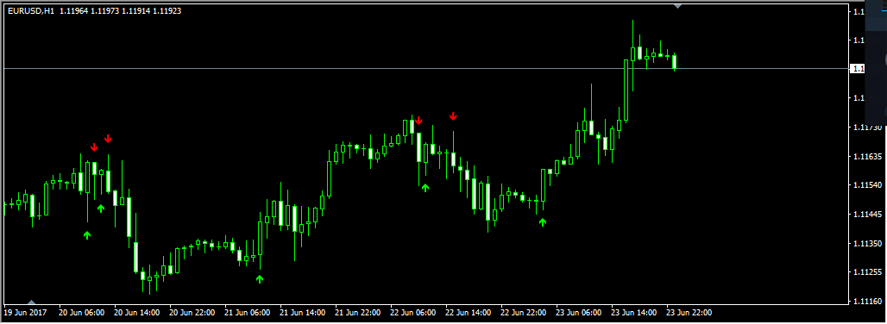
Task: Click the 1.11160 level on the price scale
Action: pos(867,301)
